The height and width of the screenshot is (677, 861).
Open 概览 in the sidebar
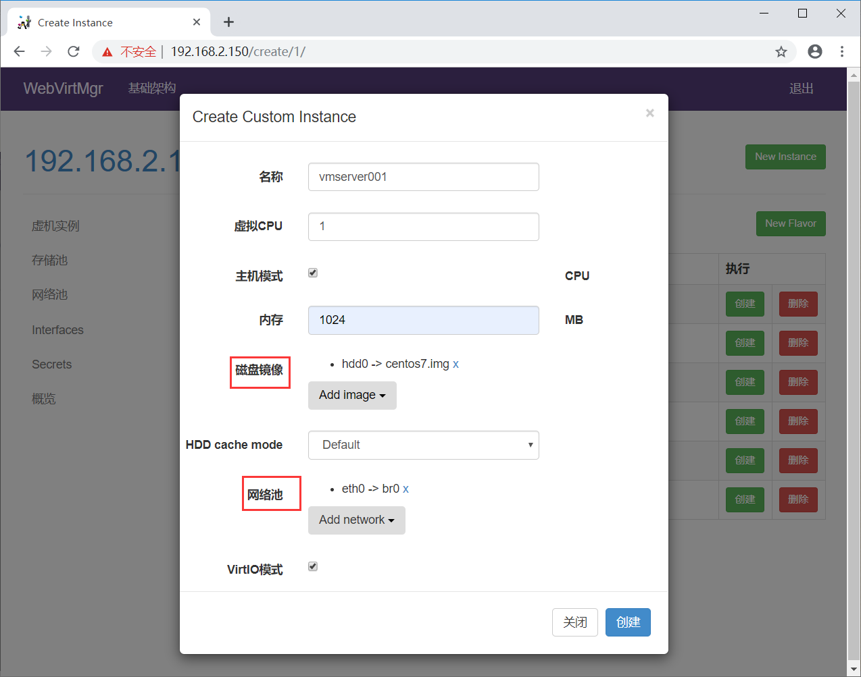tap(44, 399)
